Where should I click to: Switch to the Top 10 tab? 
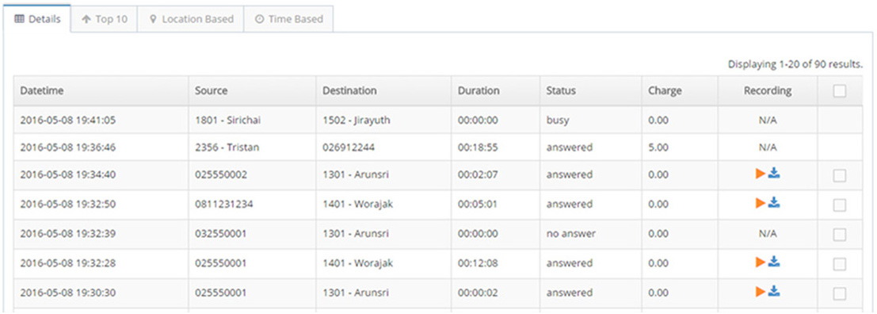(104, 19)
